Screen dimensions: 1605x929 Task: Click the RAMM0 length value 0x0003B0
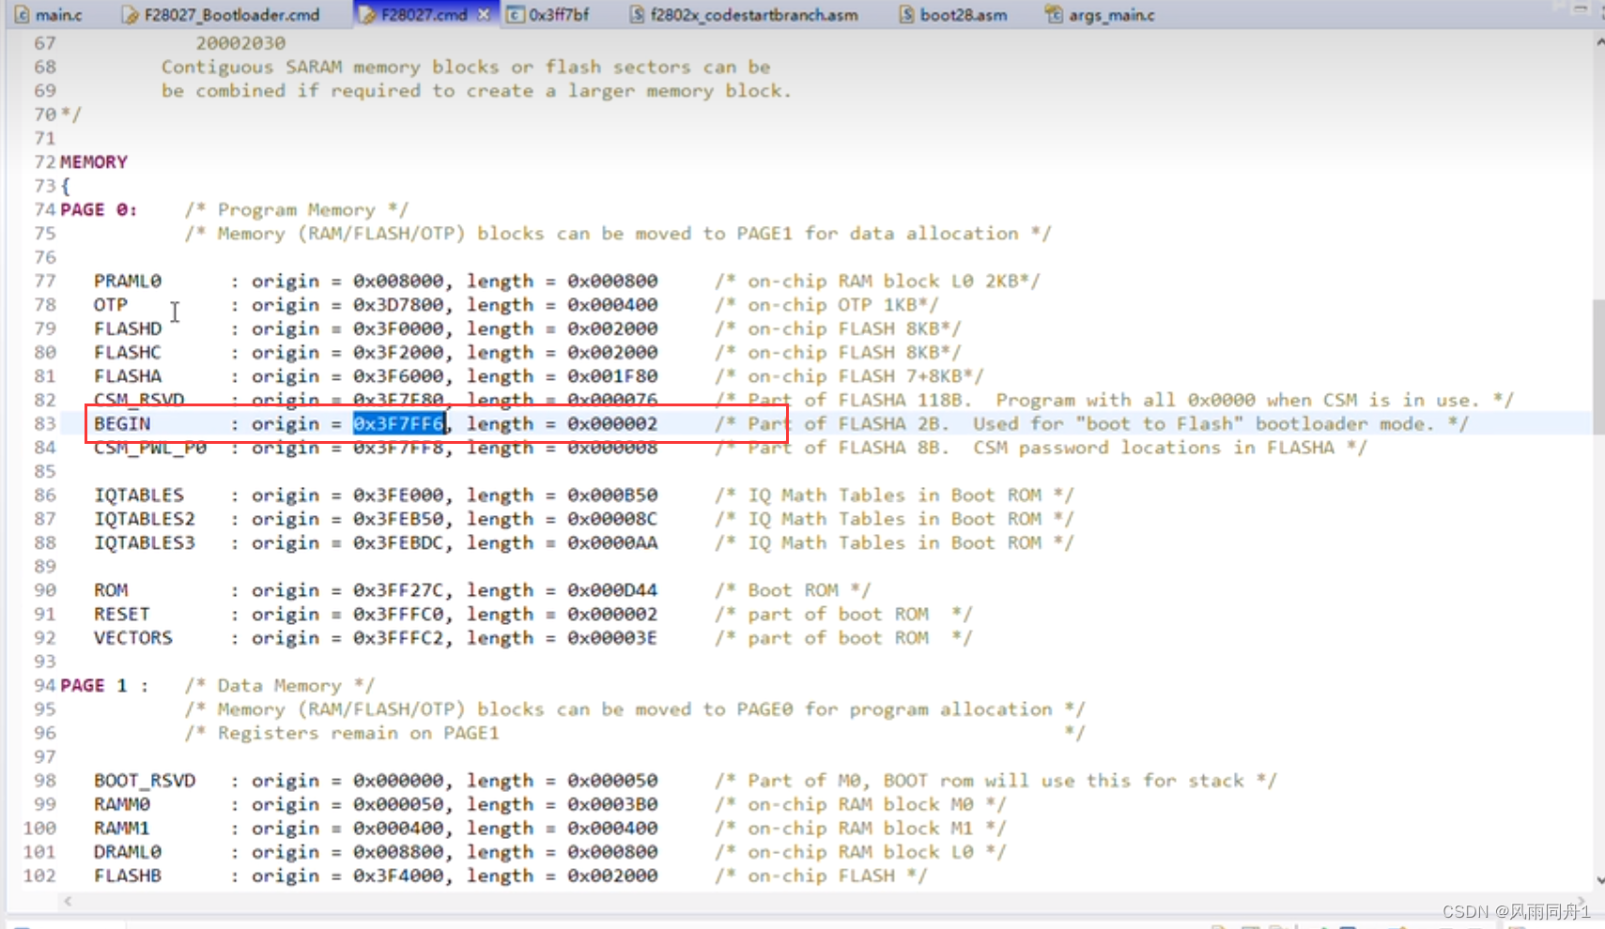(x=612, y=804)
